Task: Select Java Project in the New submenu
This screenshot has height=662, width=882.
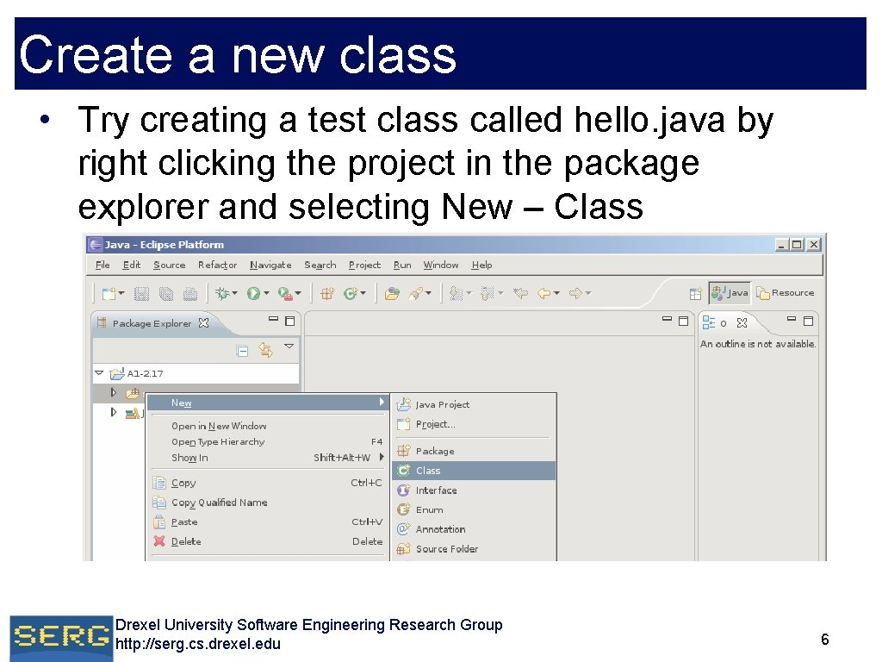Action: (x=474, y=405)
